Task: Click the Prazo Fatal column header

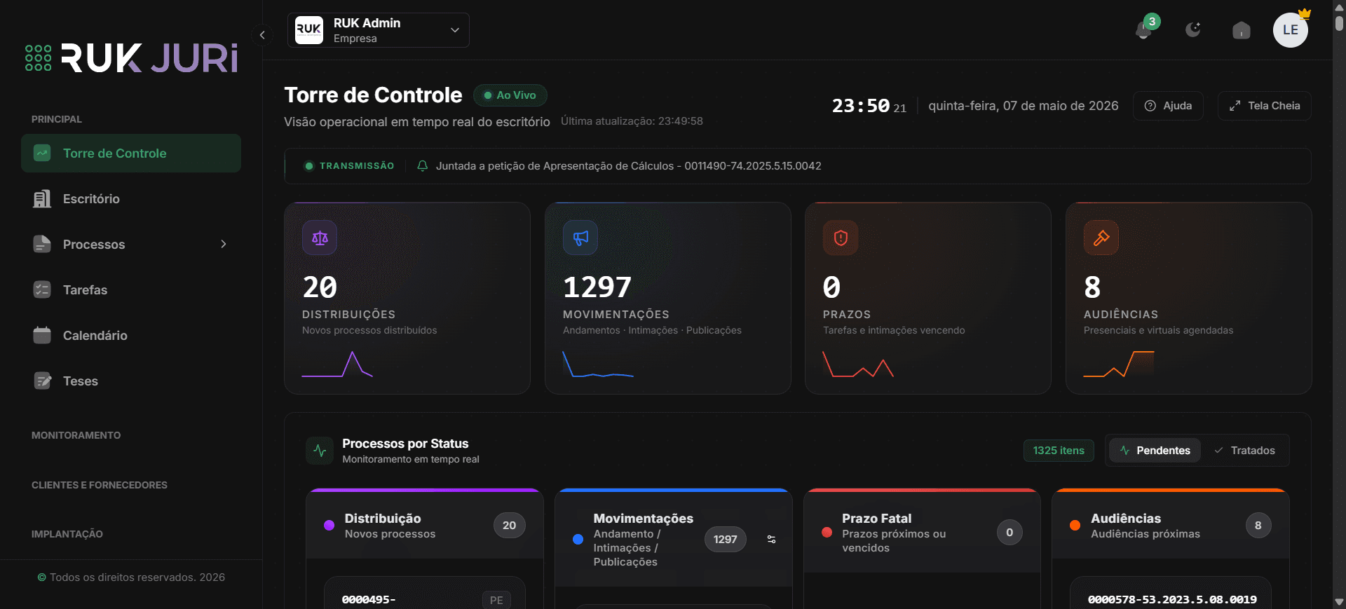Action: 922,533
